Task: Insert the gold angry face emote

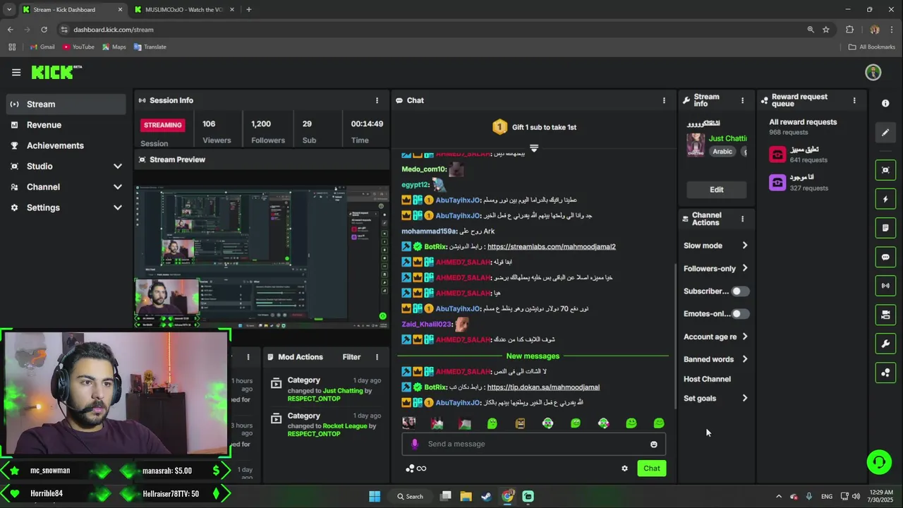Action: coord(520,423)
